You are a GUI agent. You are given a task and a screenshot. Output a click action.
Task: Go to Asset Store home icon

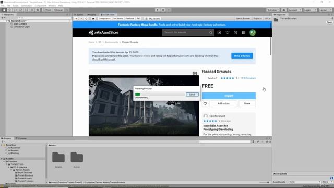pos(93,19)
